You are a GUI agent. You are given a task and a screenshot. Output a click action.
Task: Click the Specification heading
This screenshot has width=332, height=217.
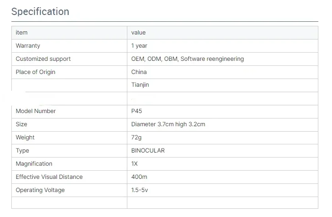pos(40,12)
